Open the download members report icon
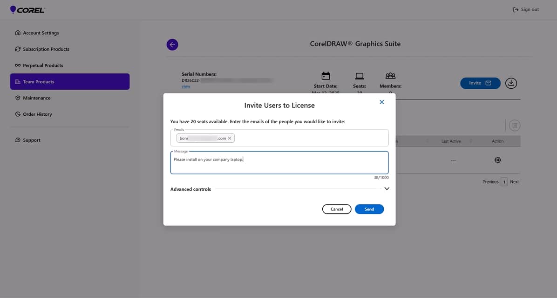Screen dimensions: 557x298 pos(511,83)
